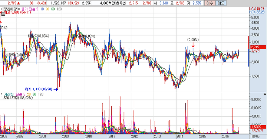Viewport: 267px width, 139px height.
Task: Select the green 60 price moving average label
Action: (53, 9)
